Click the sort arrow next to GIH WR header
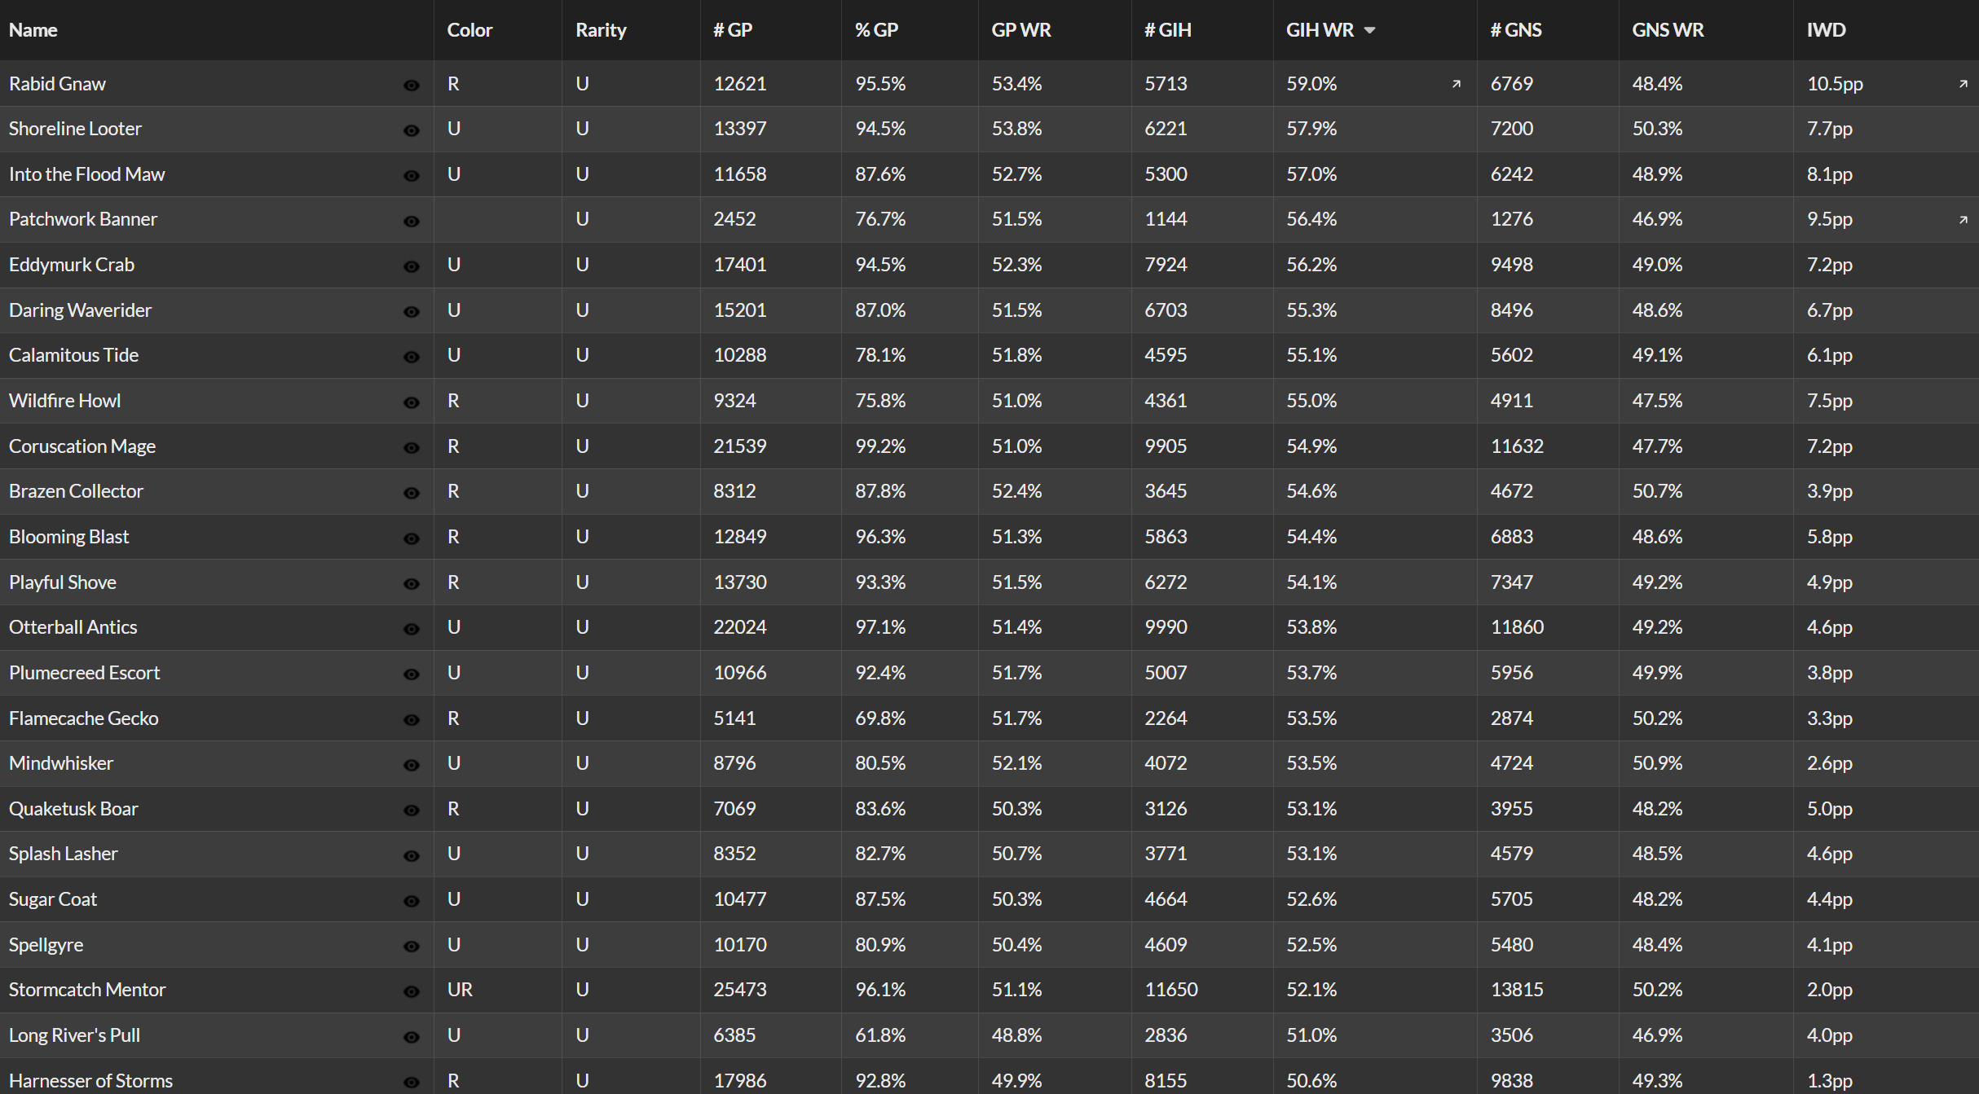 coord(1370,30)
